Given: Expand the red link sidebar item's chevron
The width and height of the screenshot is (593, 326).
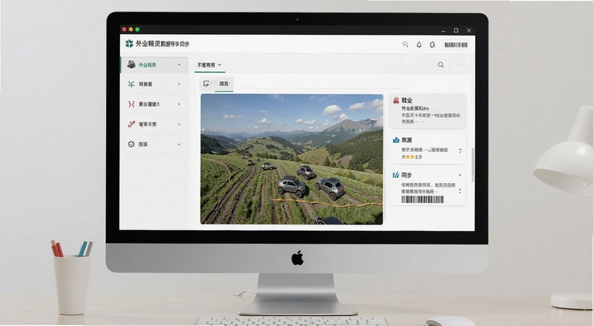Looking at the screenshot, I should pos(179,124).
